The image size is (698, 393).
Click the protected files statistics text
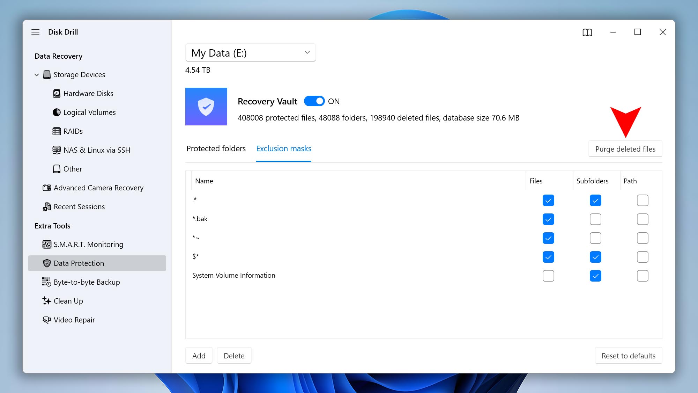click(378, 118)
